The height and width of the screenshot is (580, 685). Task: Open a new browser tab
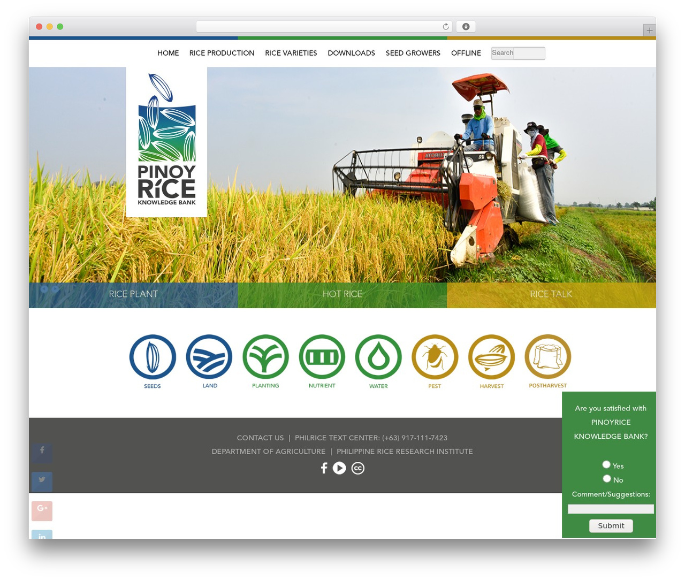pyautogui.click(x=649, y=30)
